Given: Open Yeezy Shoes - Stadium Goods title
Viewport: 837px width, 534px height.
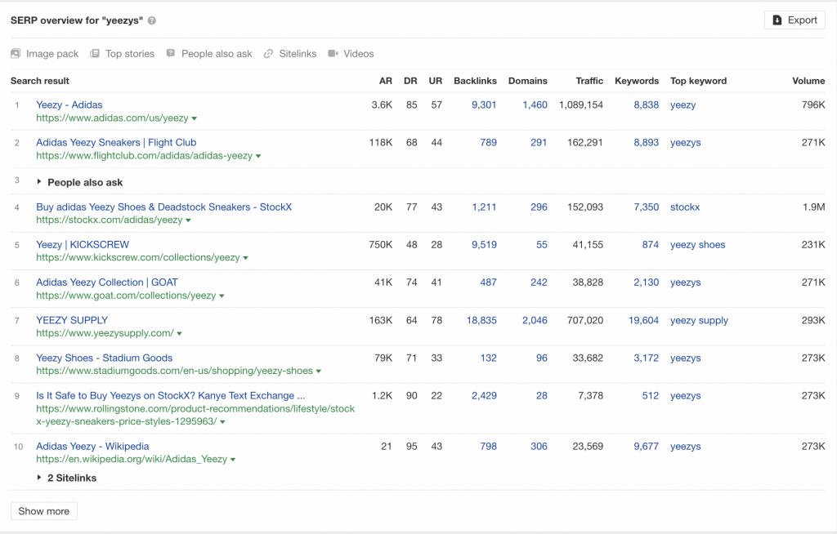Looking at the screenshot, I should (105, 358).
